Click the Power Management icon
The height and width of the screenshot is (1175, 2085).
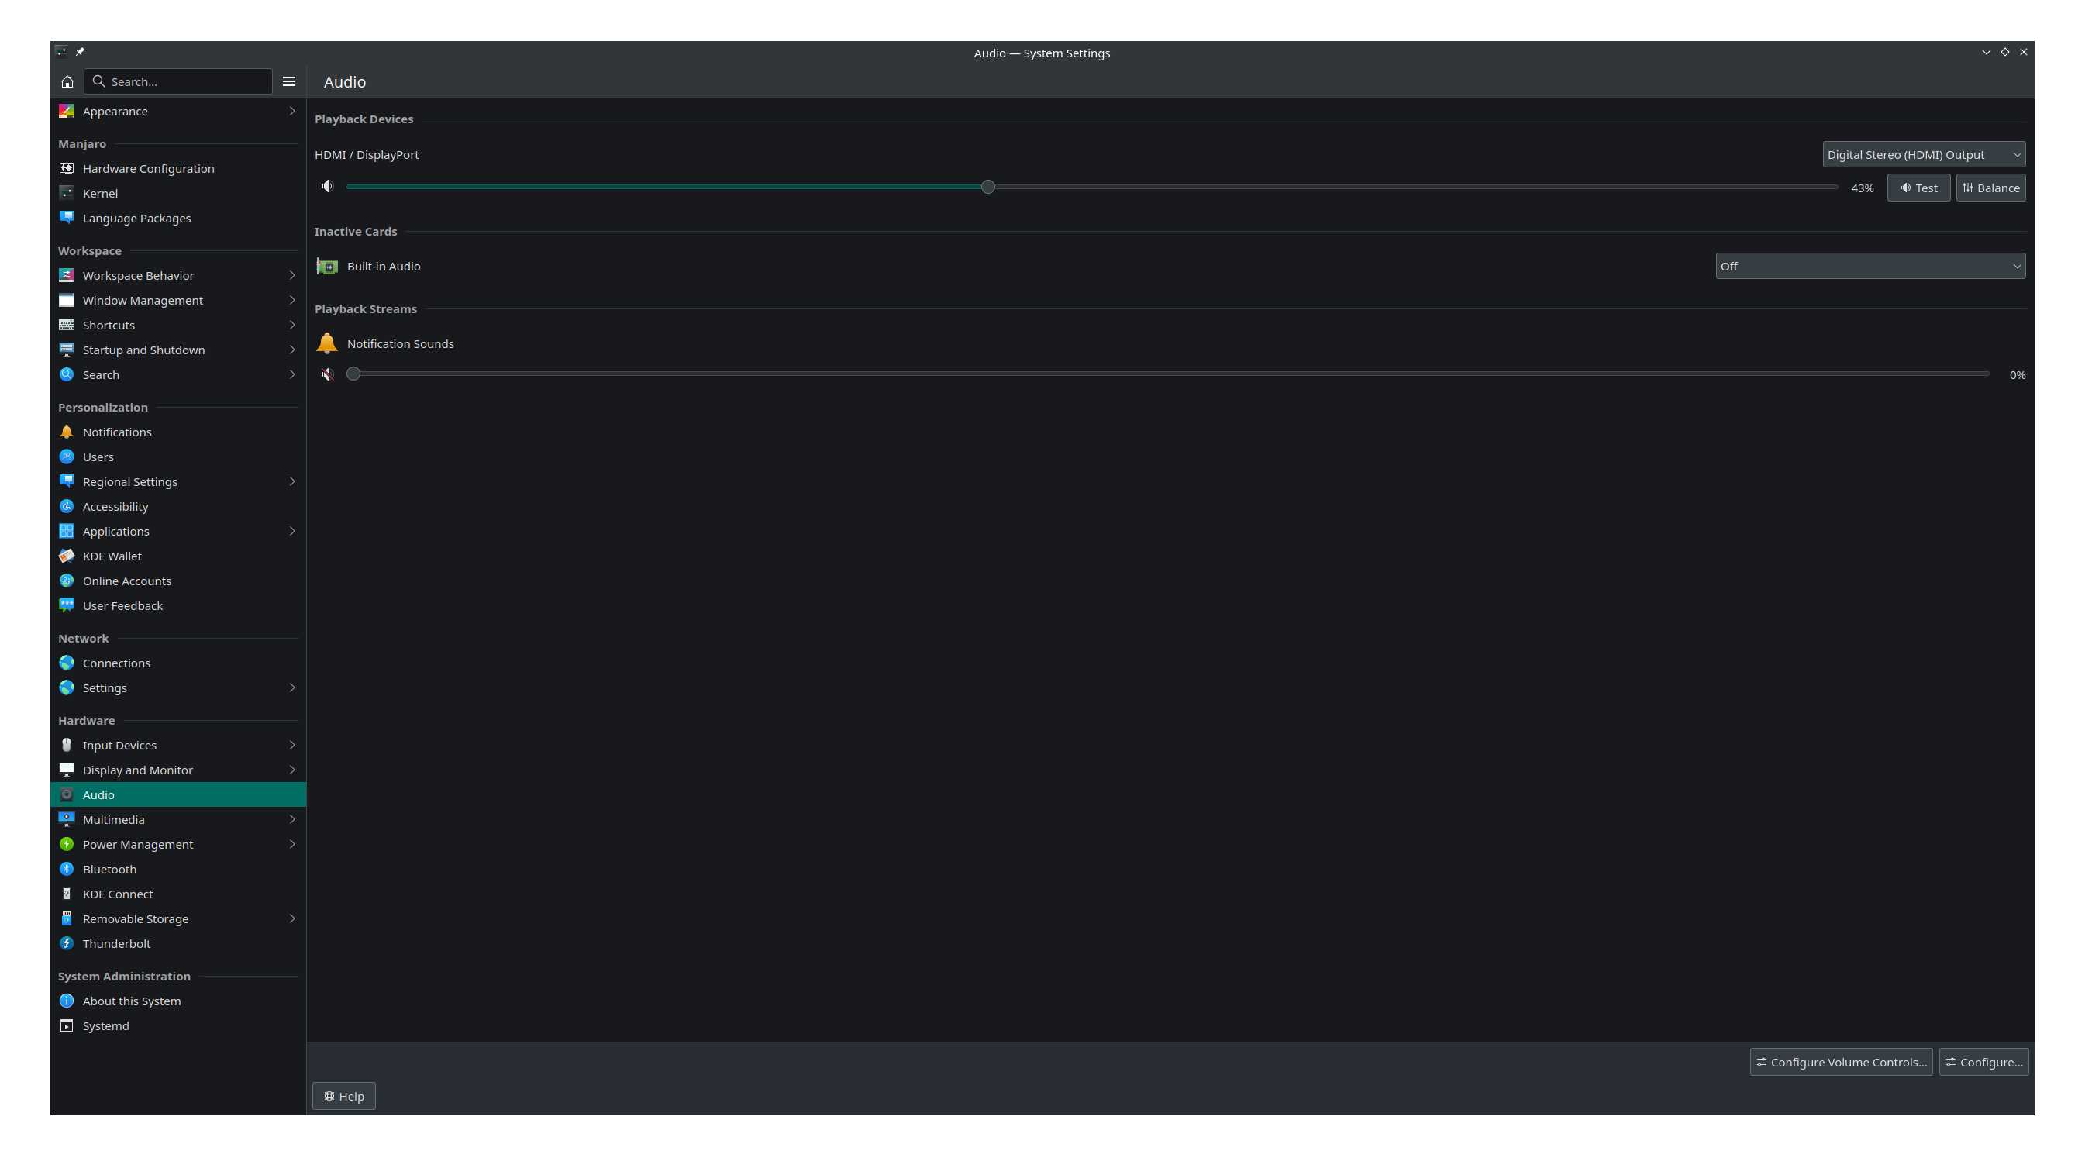[x=67, y=844]
